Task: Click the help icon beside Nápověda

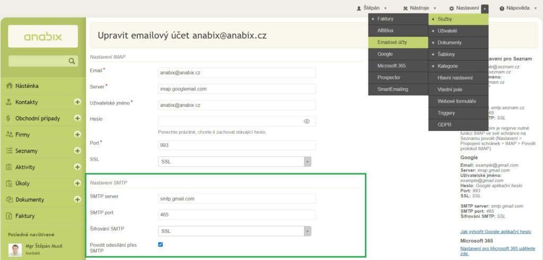Action: pos(502,8)
